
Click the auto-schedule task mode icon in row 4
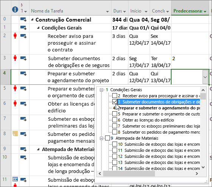point(23,74)
